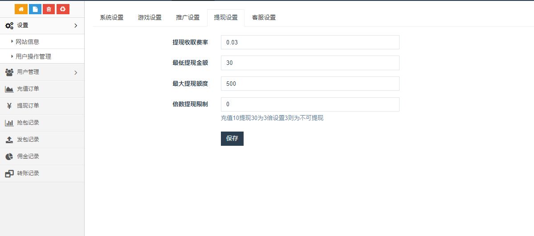Click the upload icon beside 发包记录
534x236 pixels.
[x=9, y=140]
